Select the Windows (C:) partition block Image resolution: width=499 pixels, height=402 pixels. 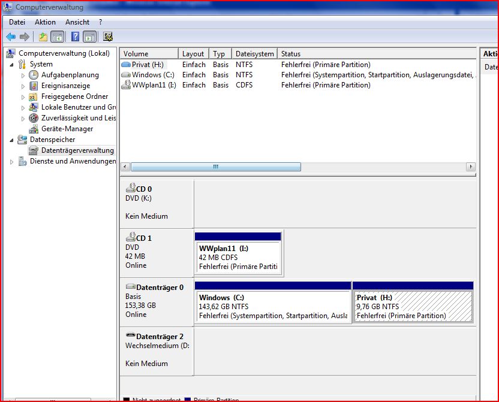click(273, 302)
